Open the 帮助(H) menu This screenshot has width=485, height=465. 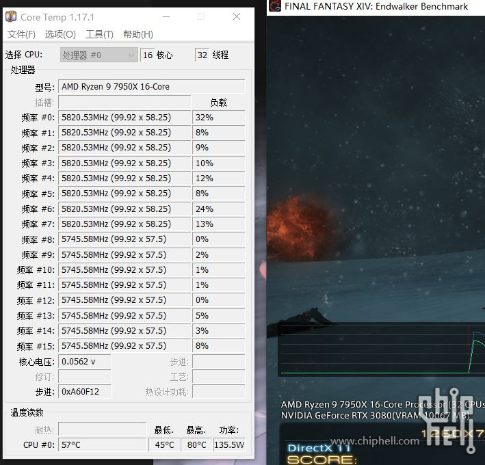(x=138, y=34)
